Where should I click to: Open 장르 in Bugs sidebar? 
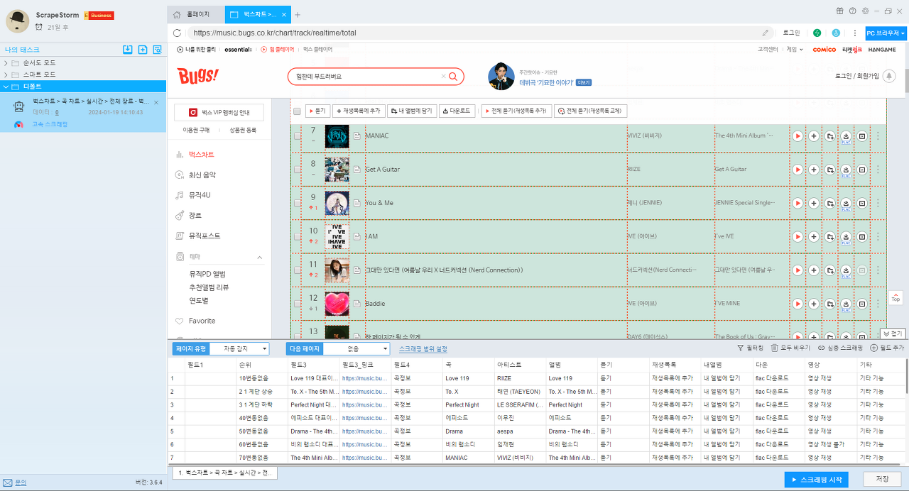point(195,215)
